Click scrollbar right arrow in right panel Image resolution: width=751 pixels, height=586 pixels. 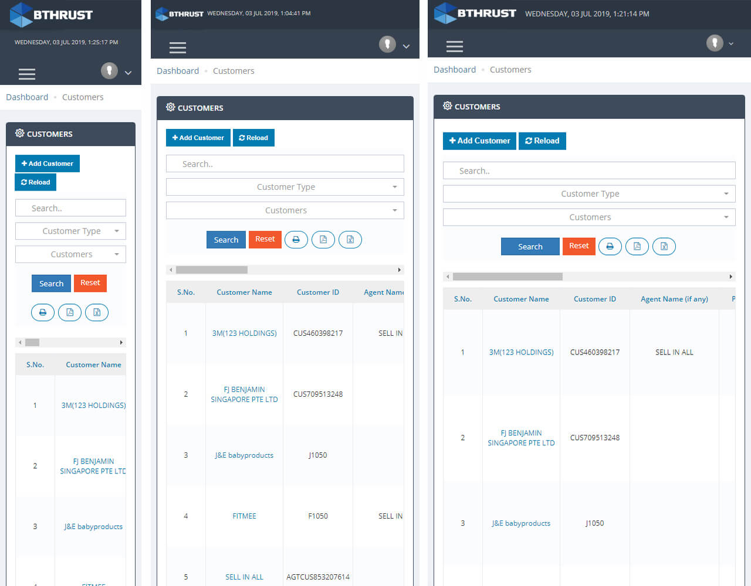click(x=730, y=277)
